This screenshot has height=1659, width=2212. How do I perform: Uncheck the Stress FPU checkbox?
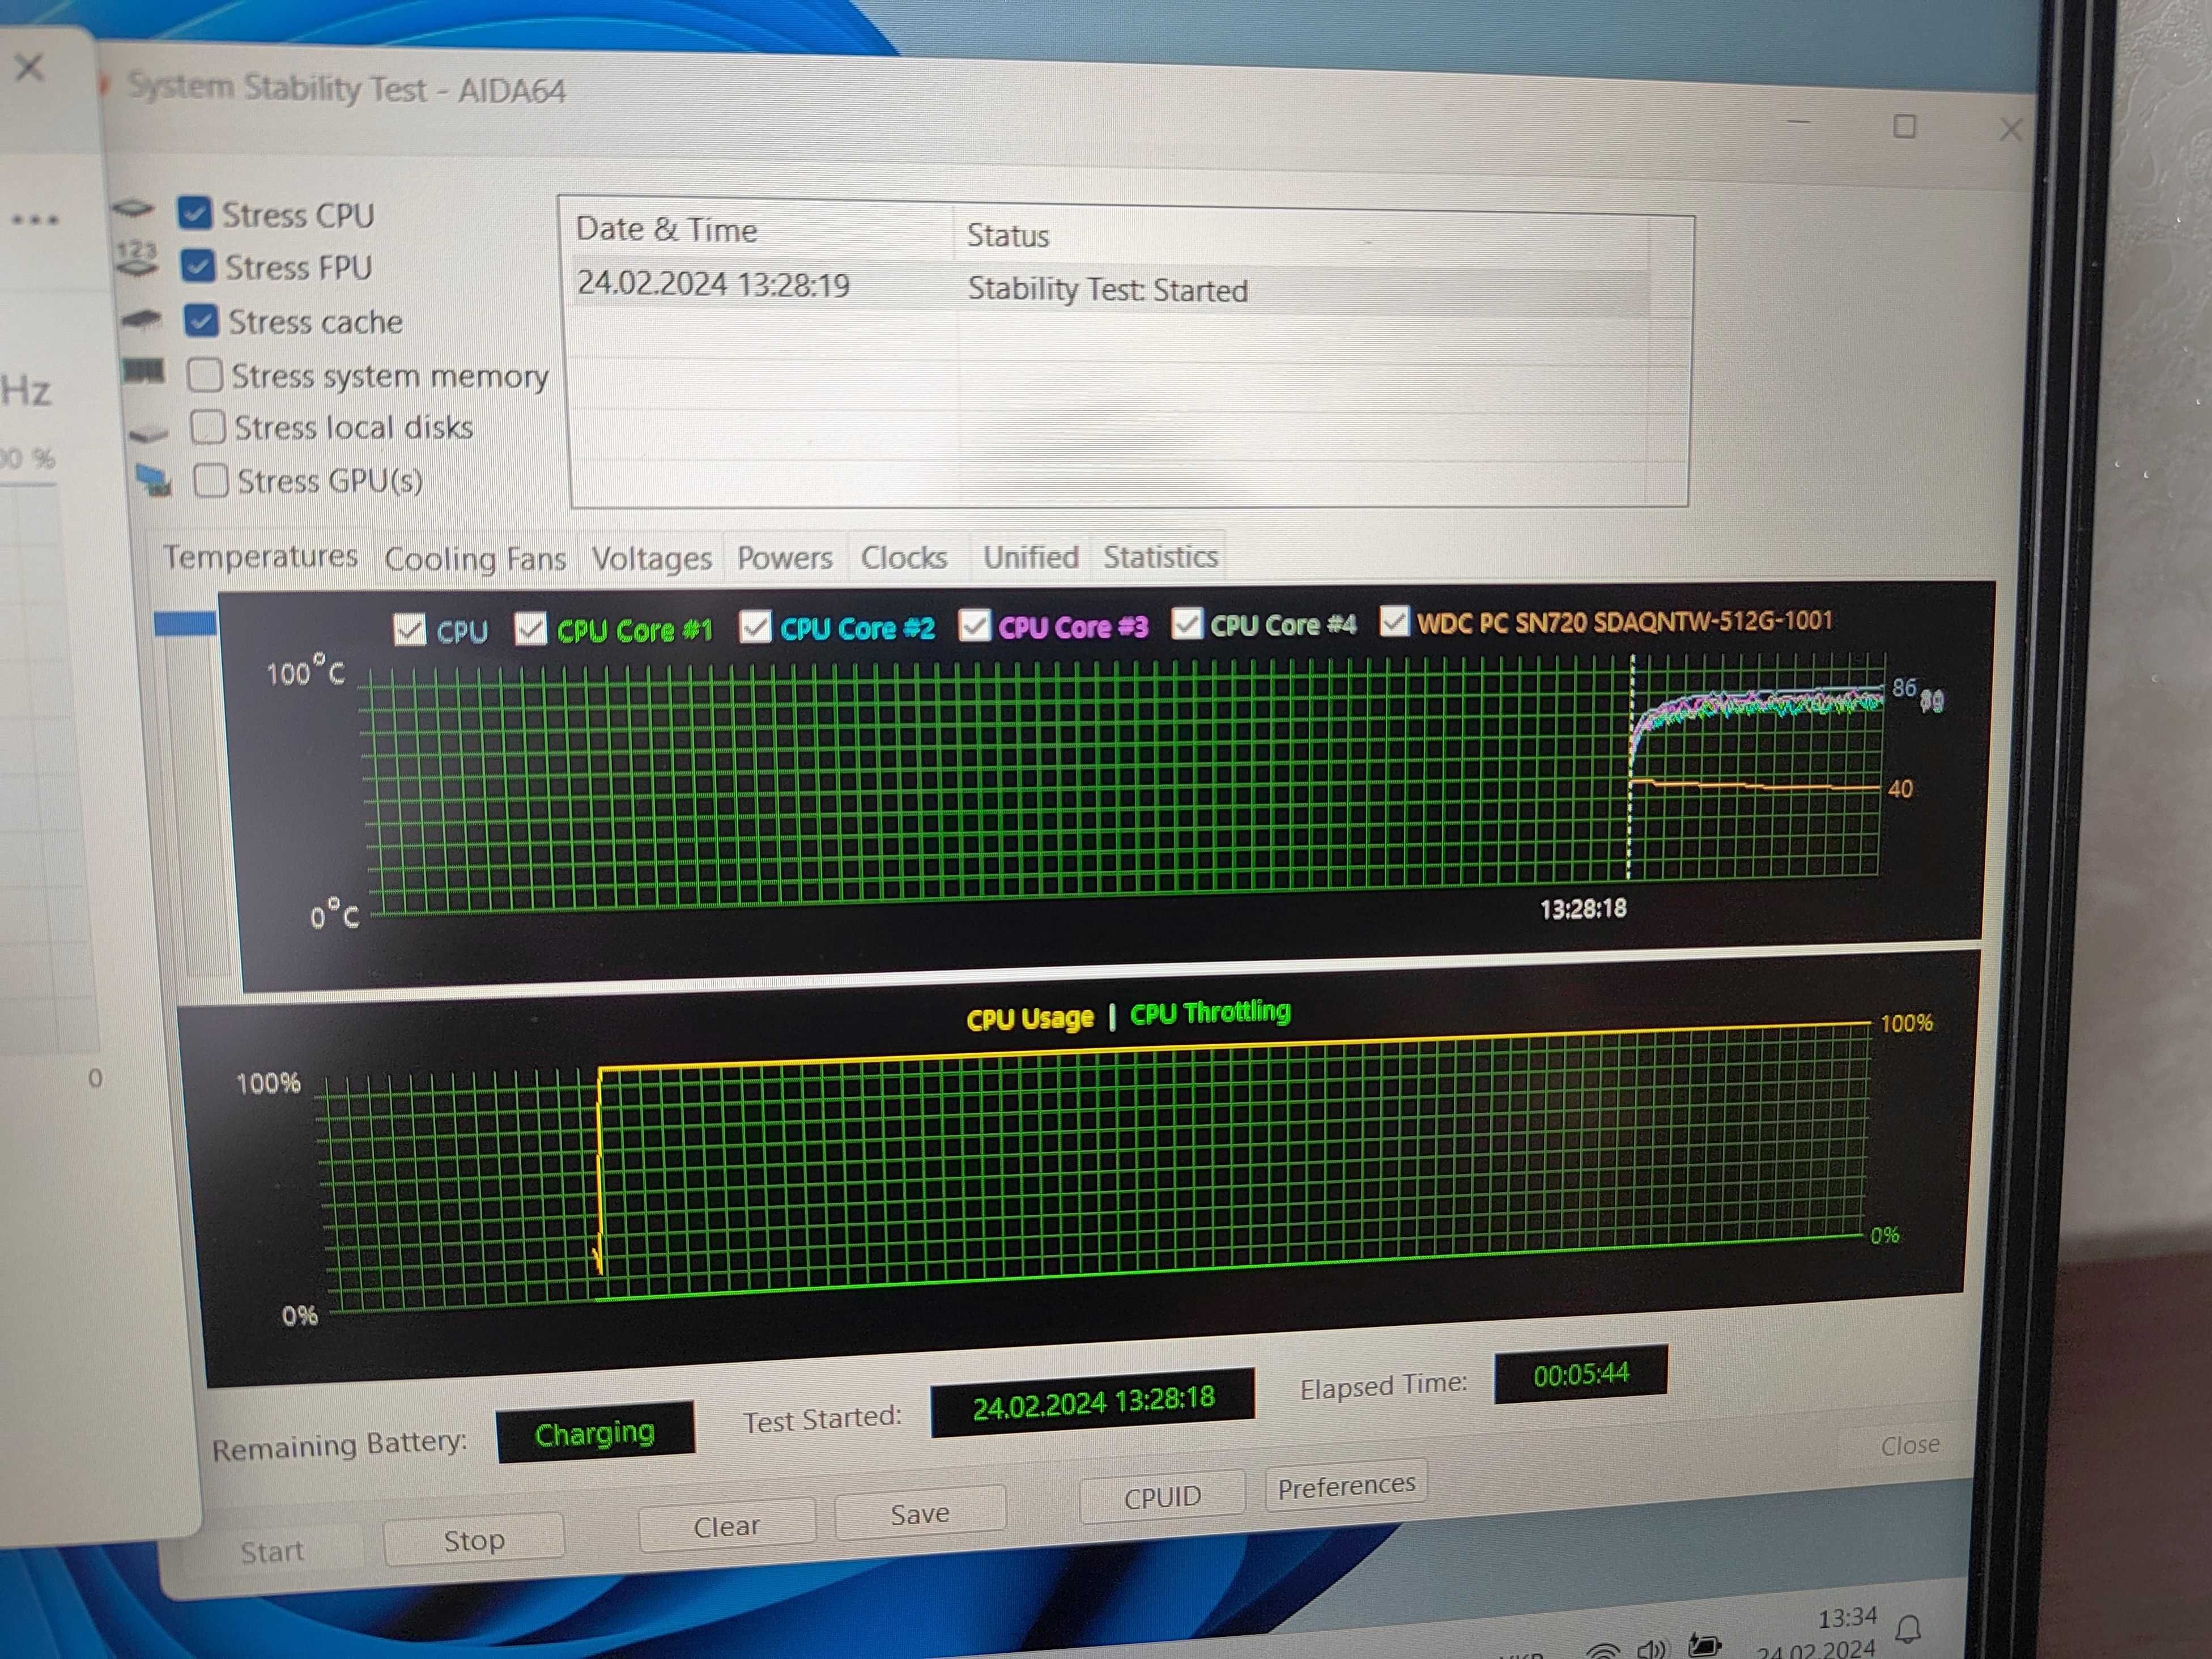tap(197, 265)
